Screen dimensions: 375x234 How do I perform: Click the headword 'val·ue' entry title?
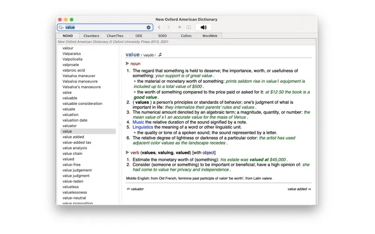click(133, 55)
